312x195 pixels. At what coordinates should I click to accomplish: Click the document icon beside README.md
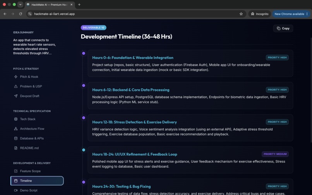[x=16, y=148]
